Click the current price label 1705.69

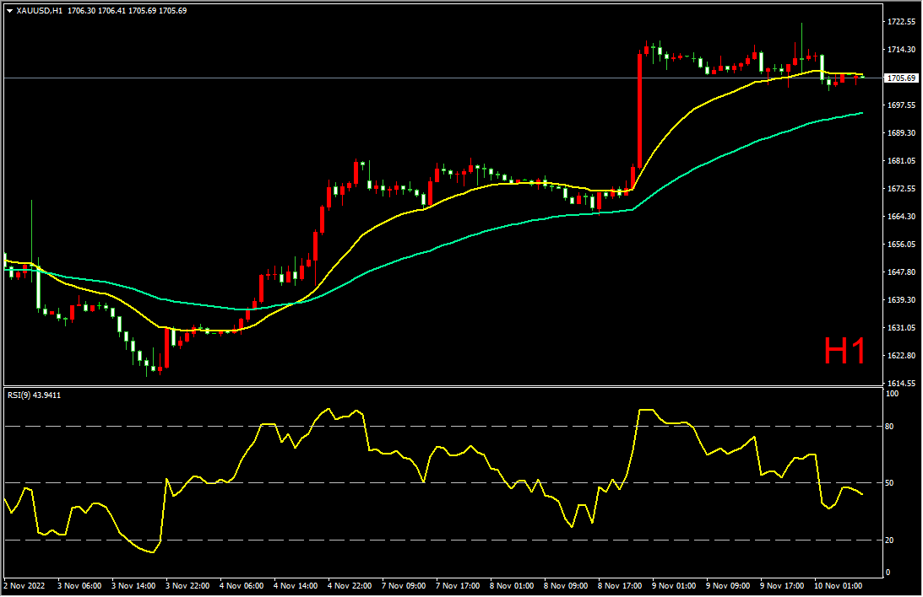pos(901,78)
